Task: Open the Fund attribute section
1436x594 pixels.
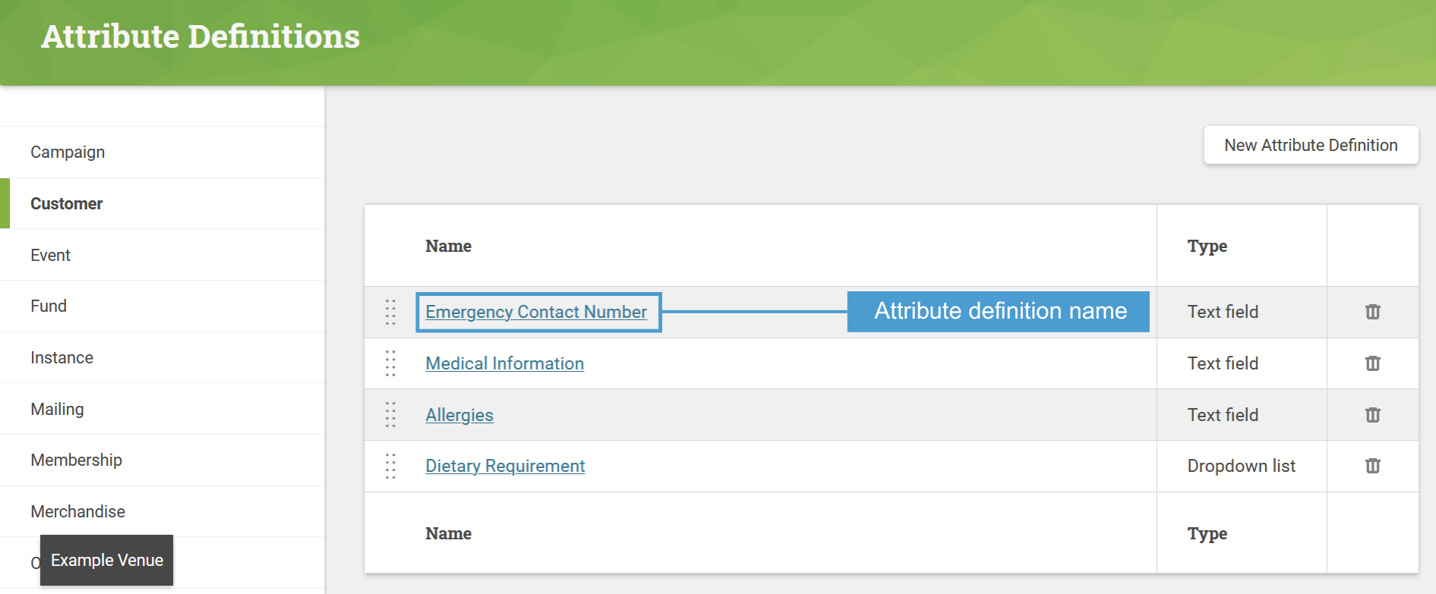Action: [49, 306]
